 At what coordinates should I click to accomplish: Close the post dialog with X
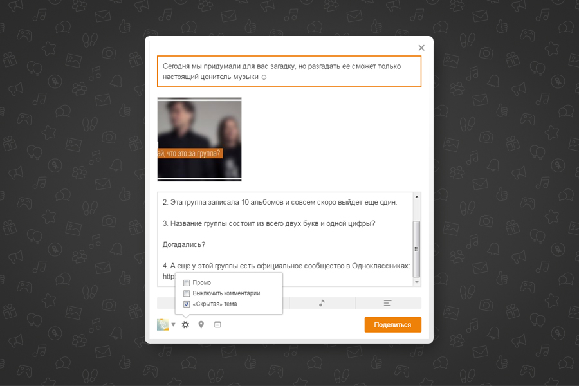pos(421,48)
